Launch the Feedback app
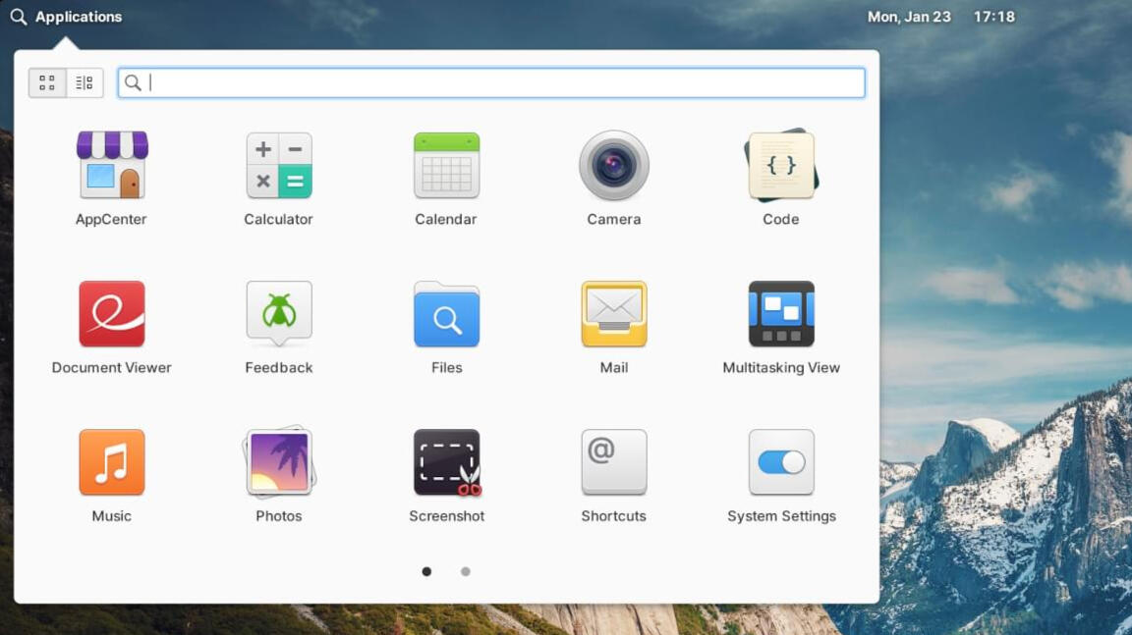The height and width of the screenshot is (635, 1132). point(278,314)
